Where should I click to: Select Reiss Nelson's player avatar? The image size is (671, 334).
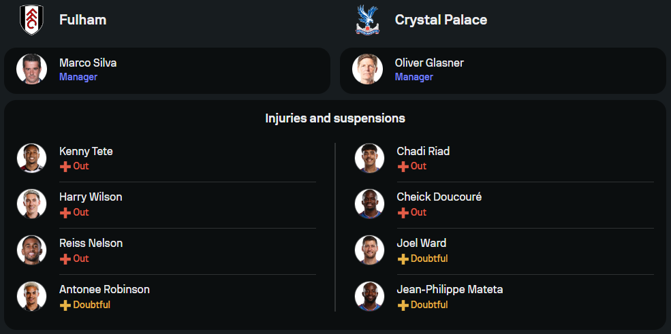tap(31, 250)
